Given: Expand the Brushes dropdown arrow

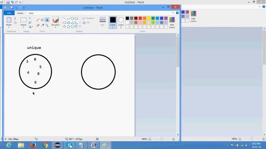Looking at the screenshot, I should coord(55,27).
